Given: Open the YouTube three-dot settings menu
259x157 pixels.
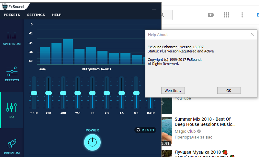Looking at the screenshot, I should click(x=242, y=15).
